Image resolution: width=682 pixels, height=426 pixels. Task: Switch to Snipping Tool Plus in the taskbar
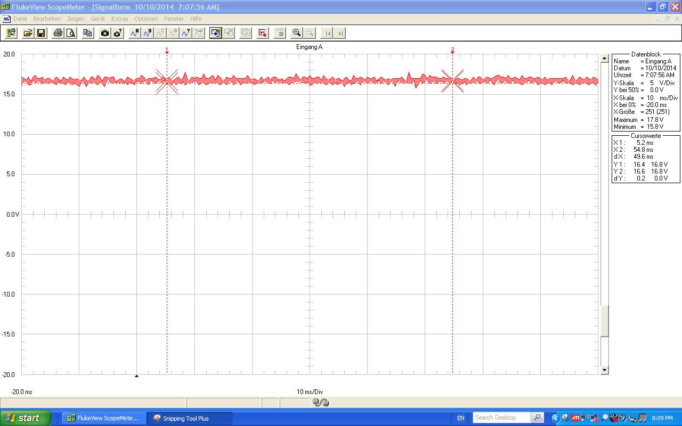tap(189, 419)
